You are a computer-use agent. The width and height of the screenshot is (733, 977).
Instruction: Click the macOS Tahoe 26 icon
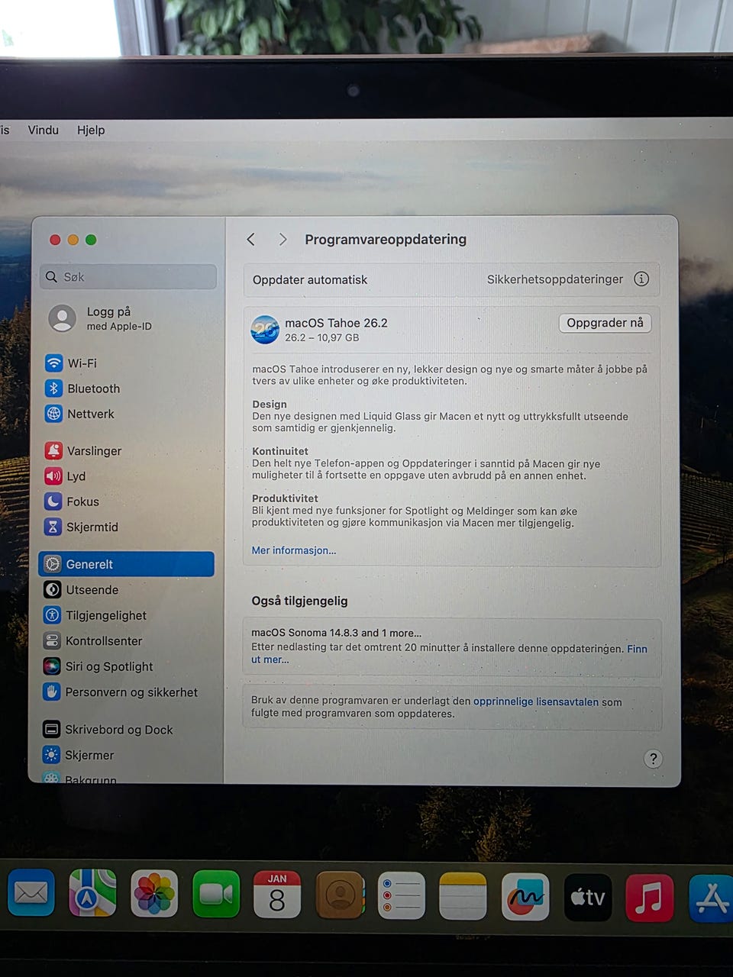click(x=265, y=330)
